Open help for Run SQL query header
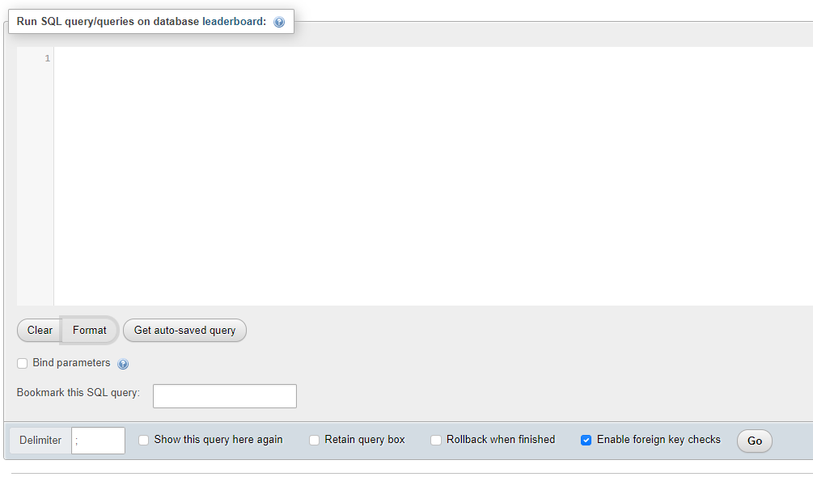This screenshot has width=813, height=477. 278,21
